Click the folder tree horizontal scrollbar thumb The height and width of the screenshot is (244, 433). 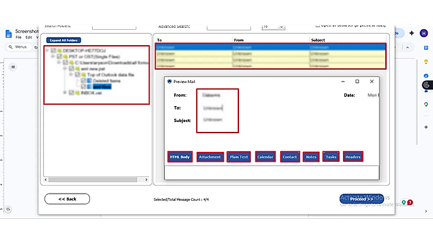[93, 180]
